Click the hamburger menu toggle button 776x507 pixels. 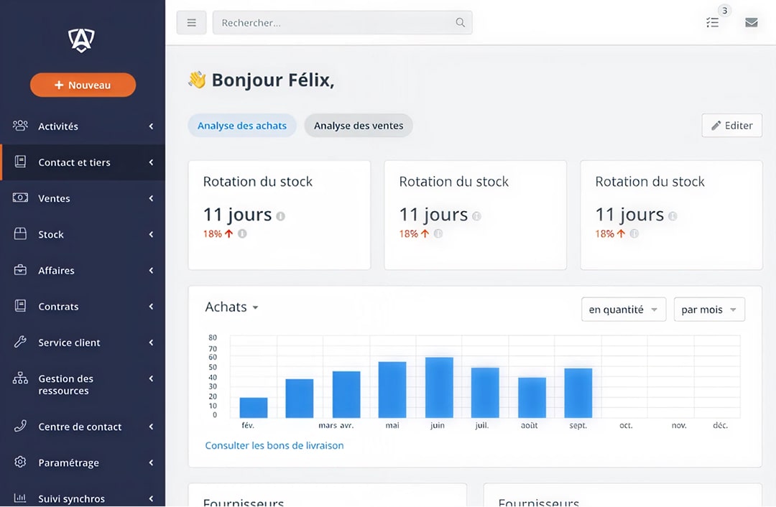[x=191, y=22]
